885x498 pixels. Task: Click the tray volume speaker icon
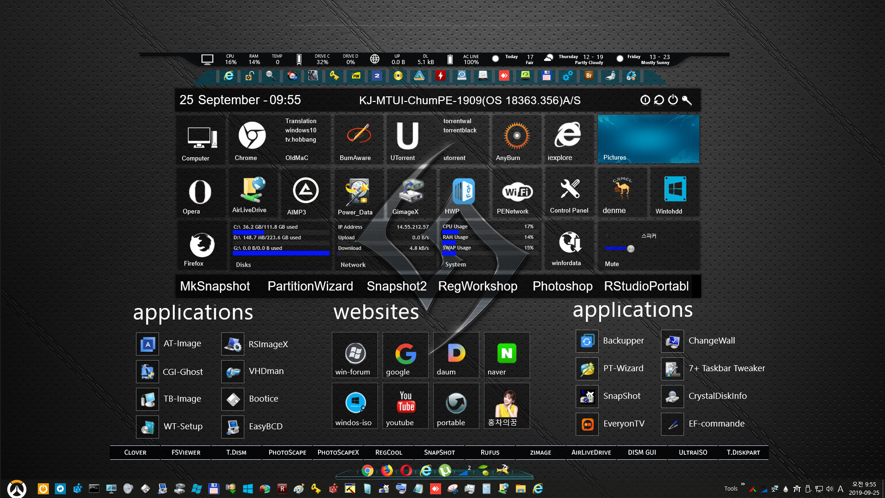coord(830,489)
